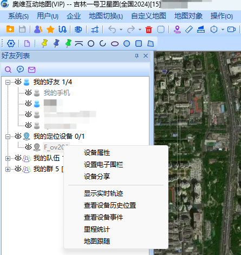Click the gray save disk icon
This screenshot has width=241, height=255.
[x=22, y=29]
